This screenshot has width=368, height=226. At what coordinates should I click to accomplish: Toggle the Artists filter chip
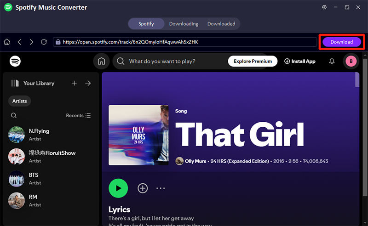click(20, 101)
